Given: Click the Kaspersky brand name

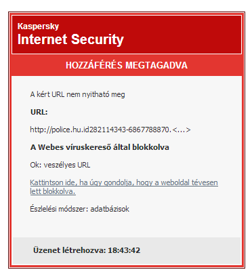Looking at the screenshot, I should click(38, 26).
